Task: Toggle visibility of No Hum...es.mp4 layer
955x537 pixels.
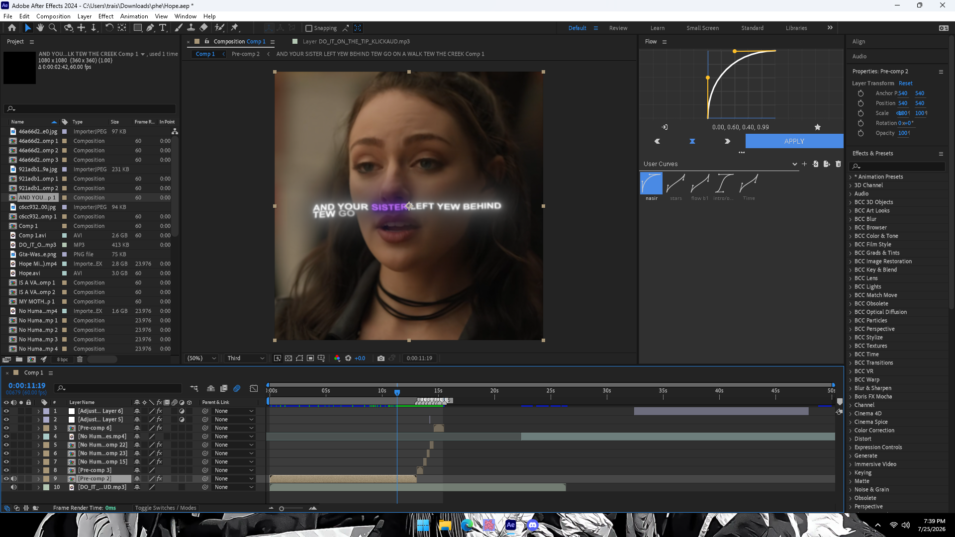Action: [6, 437]
